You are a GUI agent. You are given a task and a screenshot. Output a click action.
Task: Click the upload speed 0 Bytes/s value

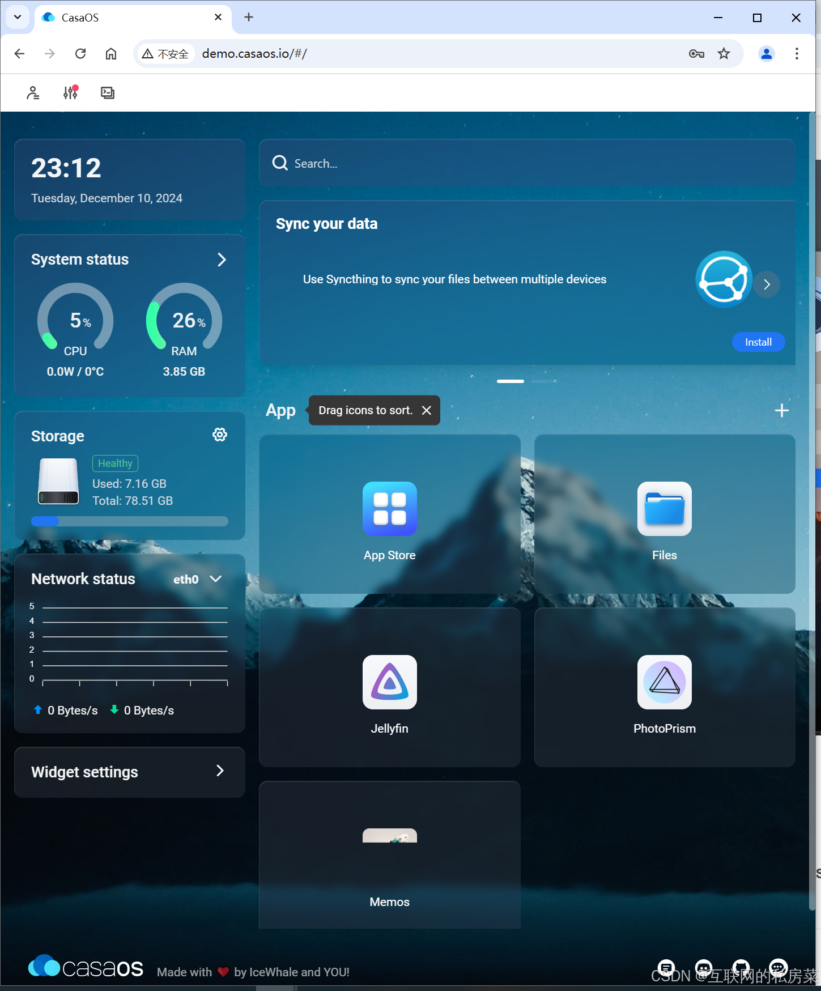click(73, 711)
